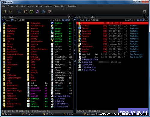150x117 pixels.
Task: Open the recycle bin toolbar icon
Action: click(145, 11)
